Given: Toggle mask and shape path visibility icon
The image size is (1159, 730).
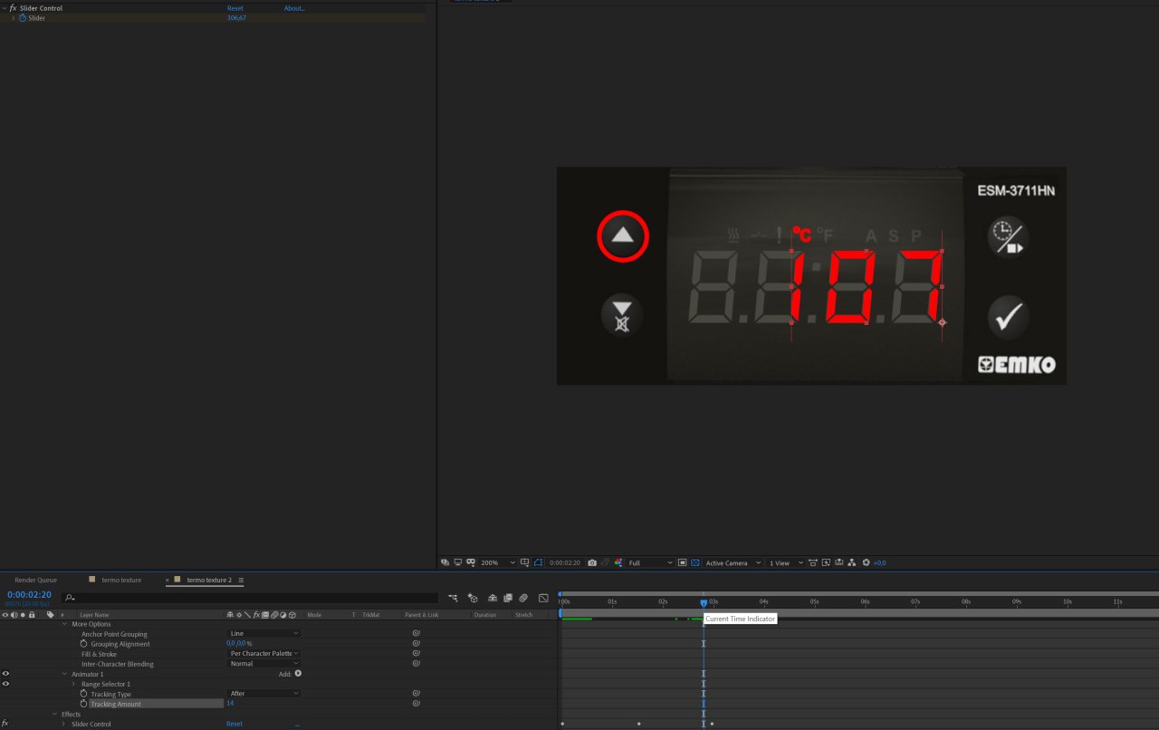Looking at the screenshot, I should point(538,562).
